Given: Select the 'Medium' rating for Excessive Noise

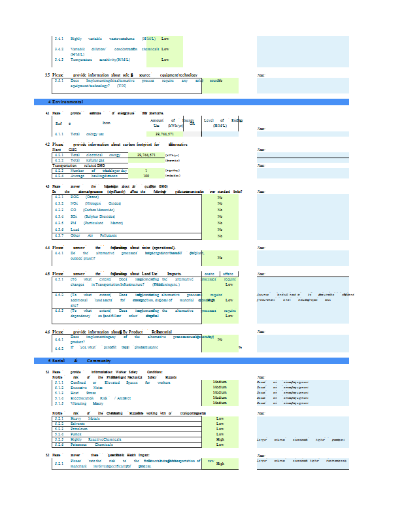Looking at the screenshot, I should (x=220, y=388).
